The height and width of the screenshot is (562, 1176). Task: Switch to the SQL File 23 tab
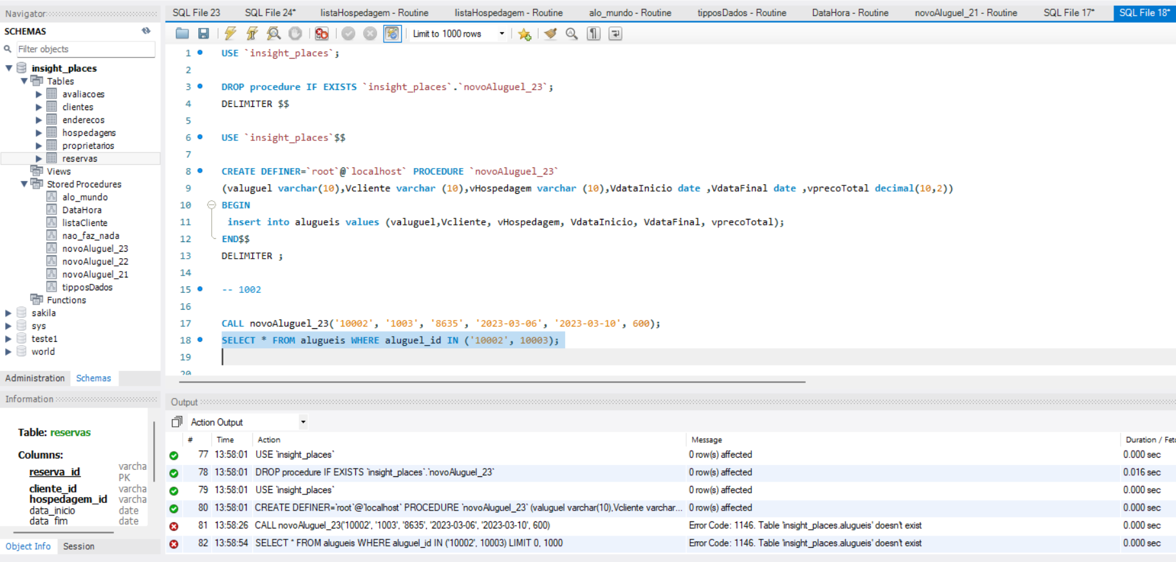[196, 13]
